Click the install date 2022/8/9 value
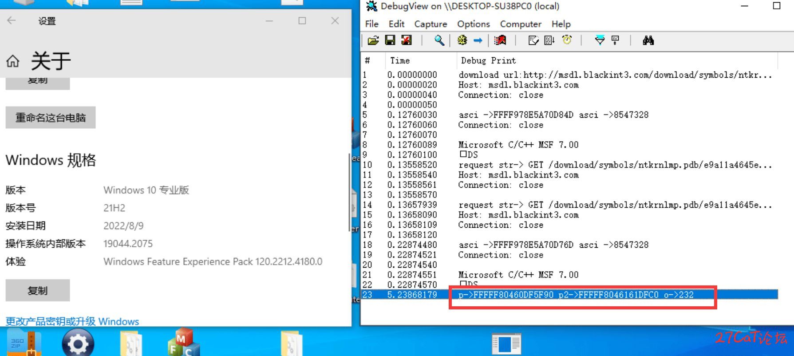Image resolution: width=794 pixels, height=356 pixels. click(123, 225)
